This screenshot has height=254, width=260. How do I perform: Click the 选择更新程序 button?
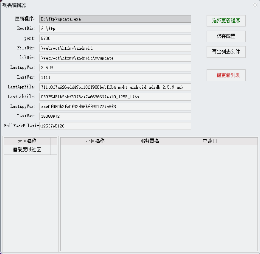point(226,21)
